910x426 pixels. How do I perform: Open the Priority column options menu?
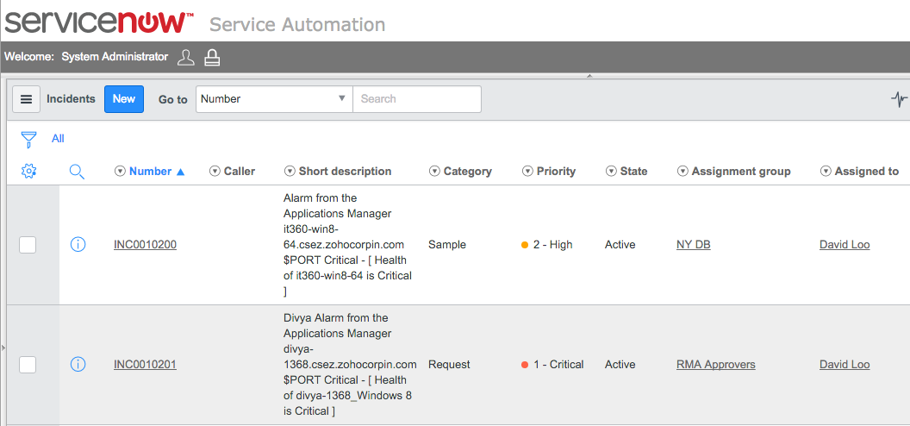(527, 172)
